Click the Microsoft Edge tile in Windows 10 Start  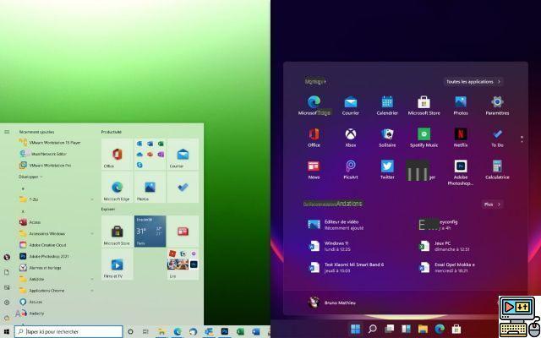117,188
